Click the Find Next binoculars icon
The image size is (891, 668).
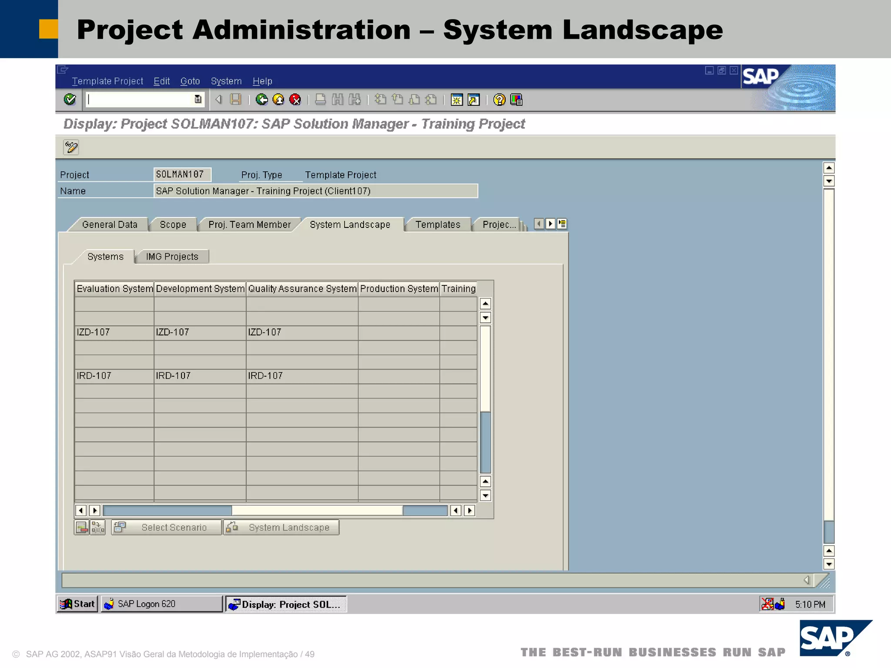click(x=355, y=100)
